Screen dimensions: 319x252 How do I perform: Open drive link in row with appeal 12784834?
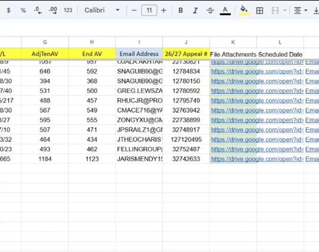[x=258, y=71]
